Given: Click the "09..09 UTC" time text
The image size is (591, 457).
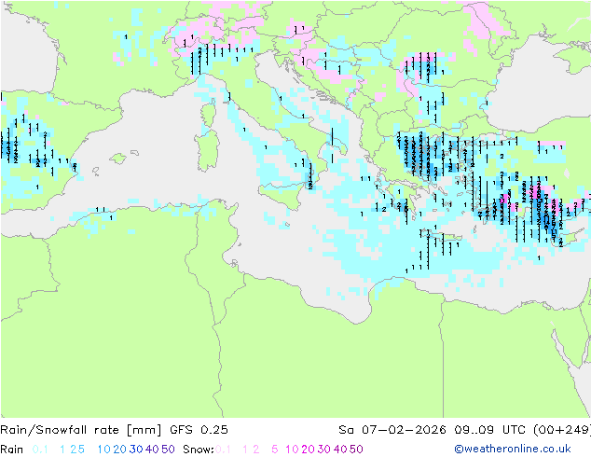Looking at the screenshot, I should click(490, 430).
